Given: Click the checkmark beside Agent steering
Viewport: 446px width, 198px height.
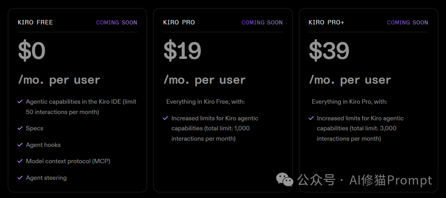Looking at the screenshot, I should 20,177.
